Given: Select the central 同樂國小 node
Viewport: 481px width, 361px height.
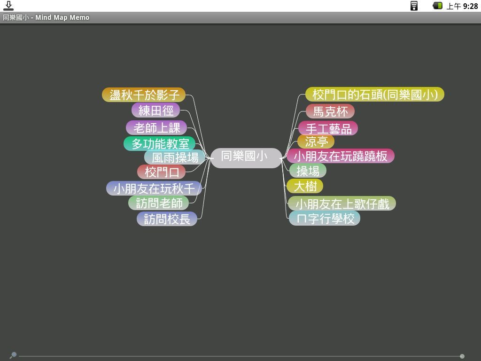Looking at the screenshot, I should click(x=246, y=157).
